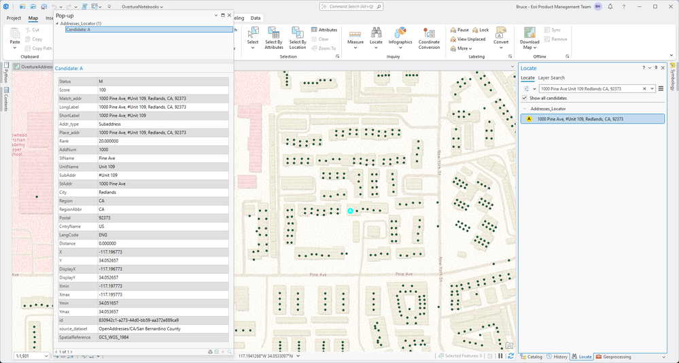Open the Data ribbon tab
This screenshot has height=363, width=679.
pos(256,18)
